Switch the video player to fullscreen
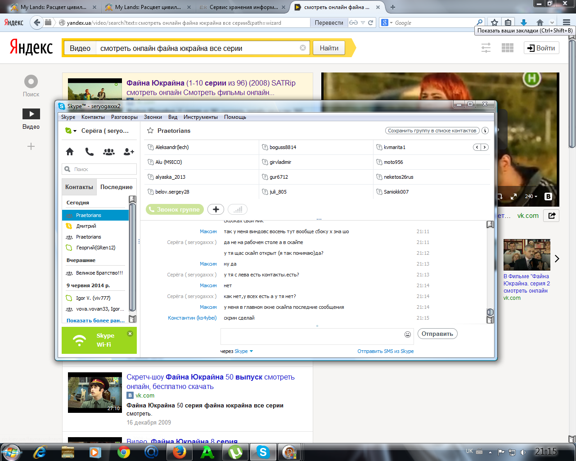The image size is (576, 461). click(514, 196)
